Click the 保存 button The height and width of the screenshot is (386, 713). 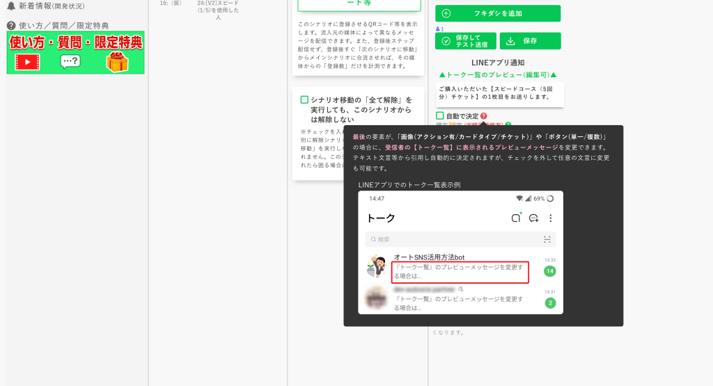(530, 41)
